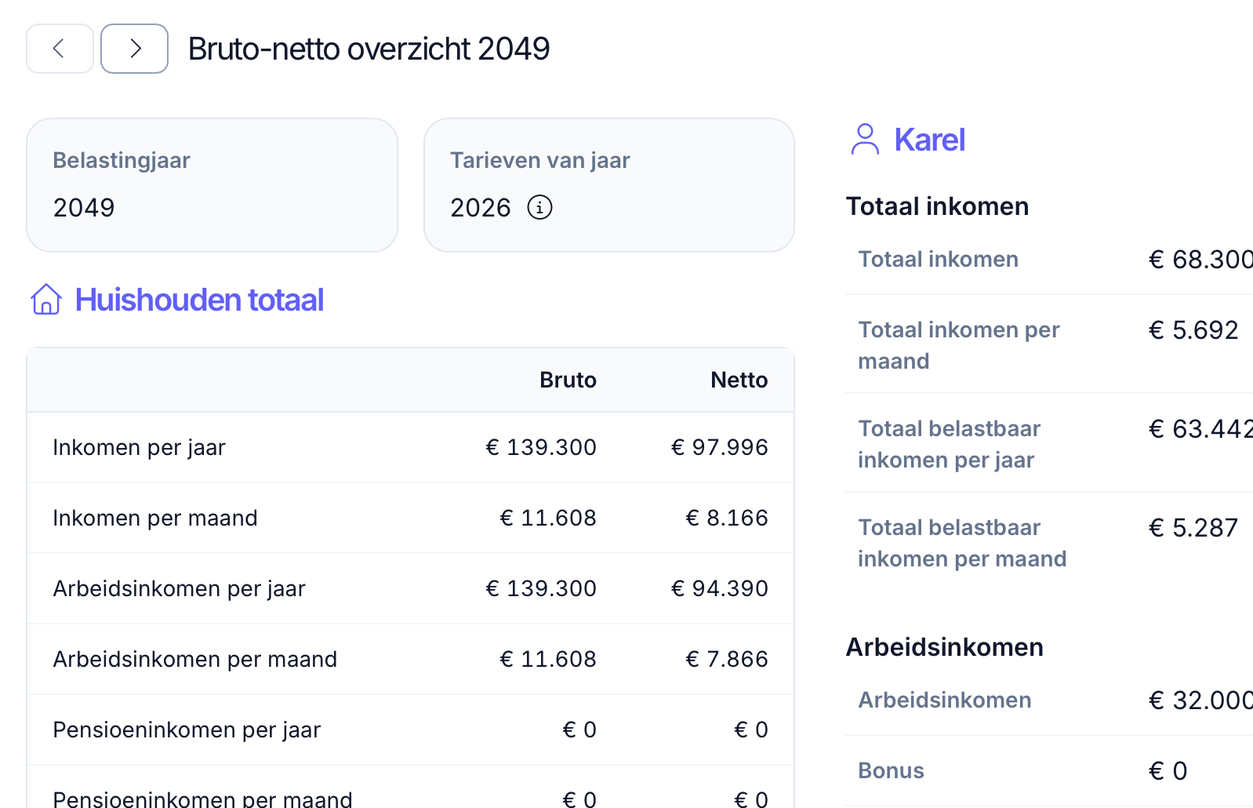The image size is (1253, 808).
Task: Select netto value € 7.866
Action: (x=727, y=659)
